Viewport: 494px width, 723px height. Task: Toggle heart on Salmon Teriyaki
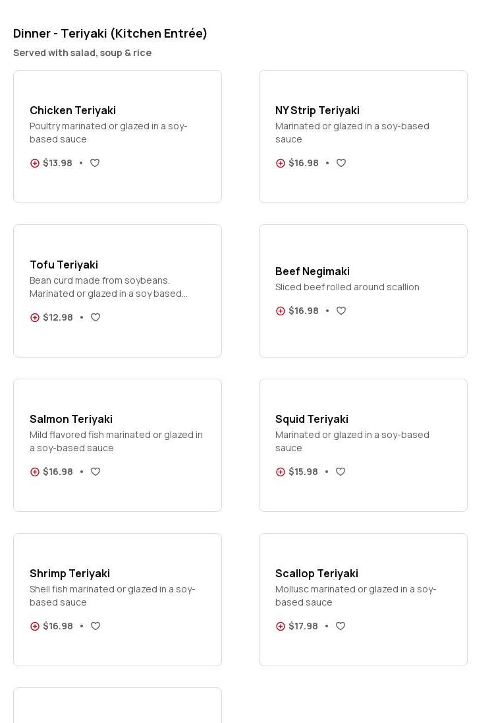[96, 472]
